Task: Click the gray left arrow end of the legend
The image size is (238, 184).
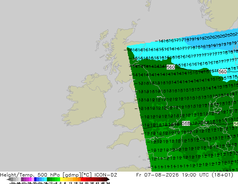Action: 8,179
